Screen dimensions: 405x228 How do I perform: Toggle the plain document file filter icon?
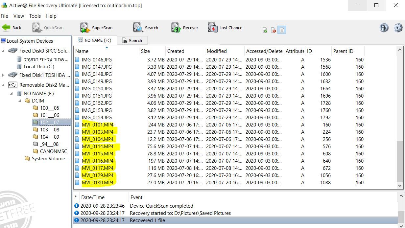click(282, 30)
